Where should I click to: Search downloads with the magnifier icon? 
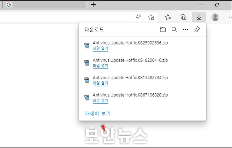174,30
